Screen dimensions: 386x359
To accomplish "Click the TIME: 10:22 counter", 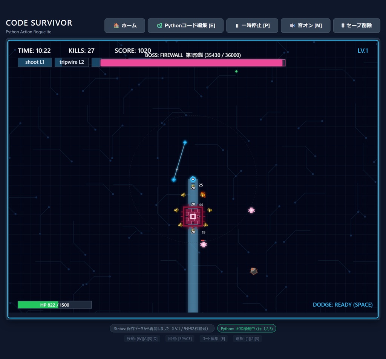I will coord(34,51).
